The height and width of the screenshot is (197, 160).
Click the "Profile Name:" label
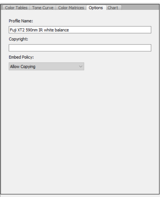(x=21, y=21)
